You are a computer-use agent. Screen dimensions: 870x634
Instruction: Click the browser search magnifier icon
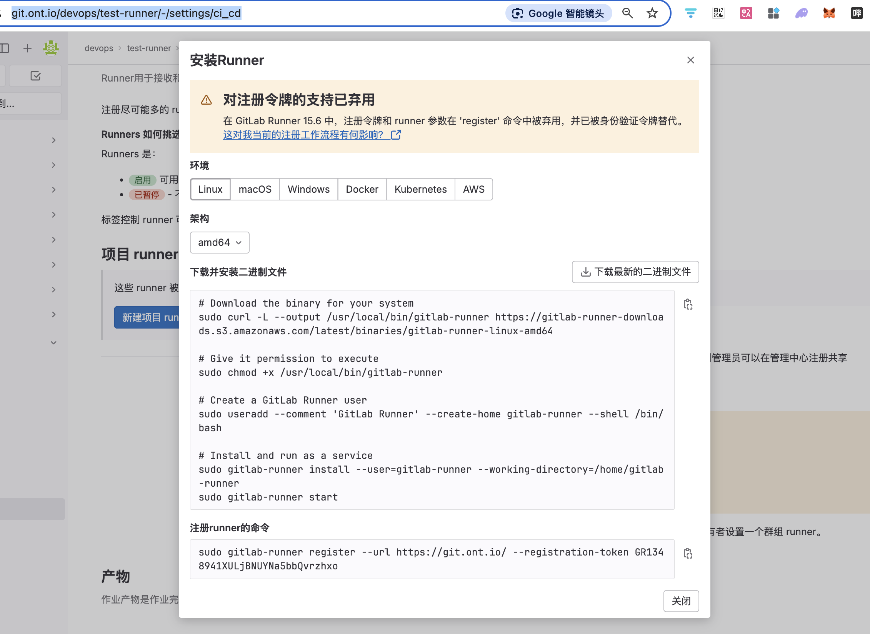628,13
